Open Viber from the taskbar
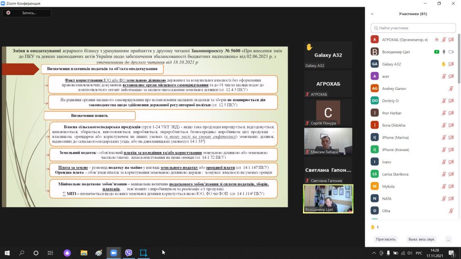 pyautogui.click(x=128, y=253)
